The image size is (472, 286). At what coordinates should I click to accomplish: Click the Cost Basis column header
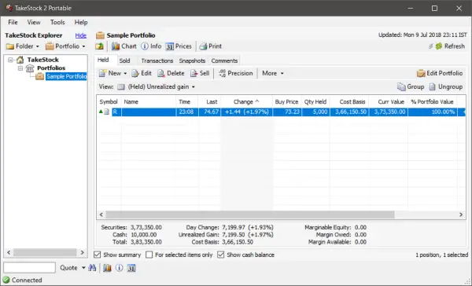click(x=349, y=102)
